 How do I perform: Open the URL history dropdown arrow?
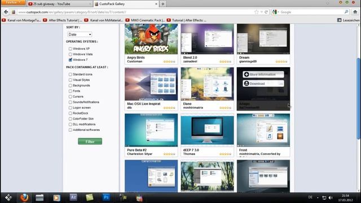pos(262,12)
